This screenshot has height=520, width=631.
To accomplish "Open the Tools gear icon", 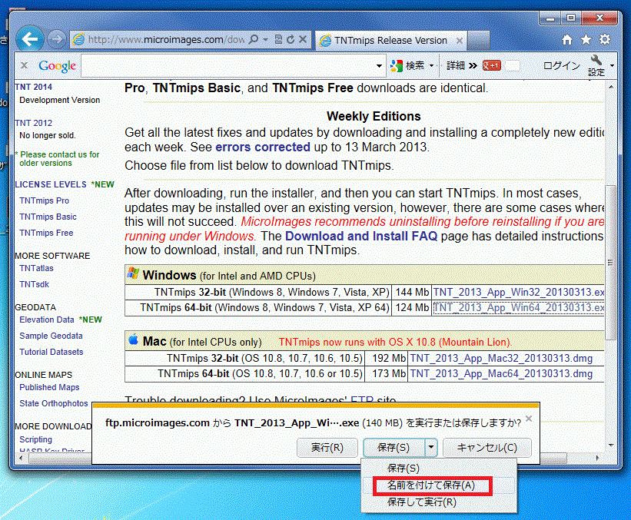I will [x=605, y=39].
